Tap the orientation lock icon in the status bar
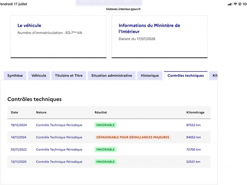247x185 pixels. [240, 4]
